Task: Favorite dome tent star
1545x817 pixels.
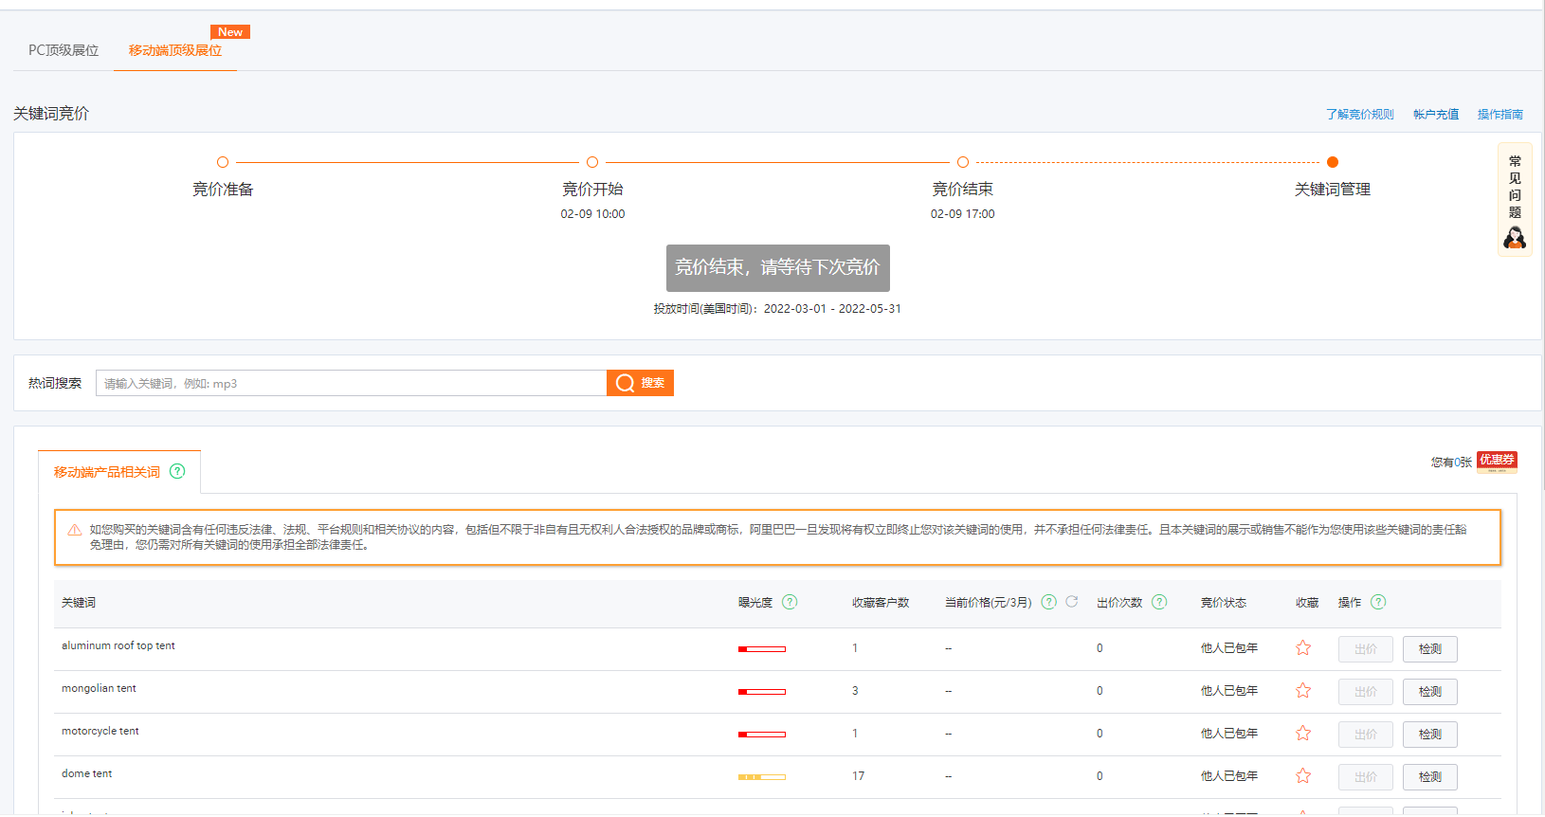Action: coord(1303,775)
